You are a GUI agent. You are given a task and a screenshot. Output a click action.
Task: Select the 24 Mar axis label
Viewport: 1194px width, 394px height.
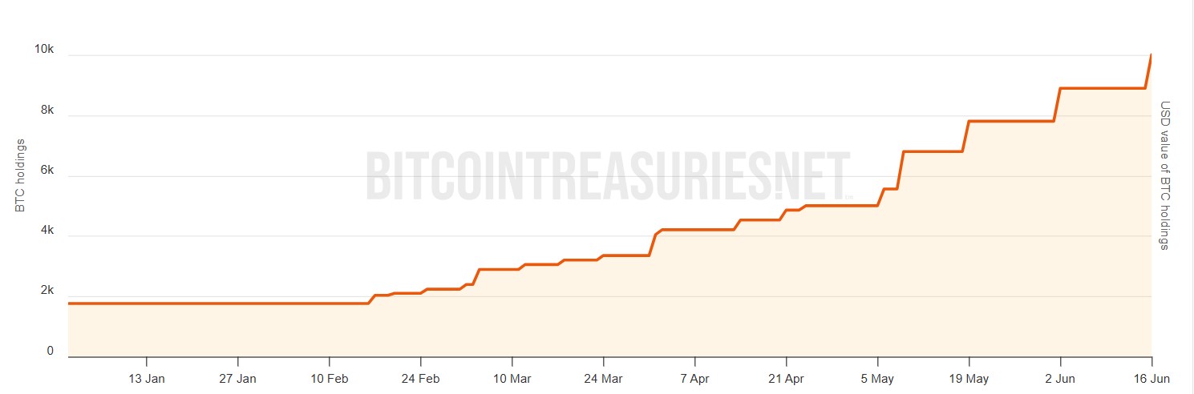tap(603, 378)
